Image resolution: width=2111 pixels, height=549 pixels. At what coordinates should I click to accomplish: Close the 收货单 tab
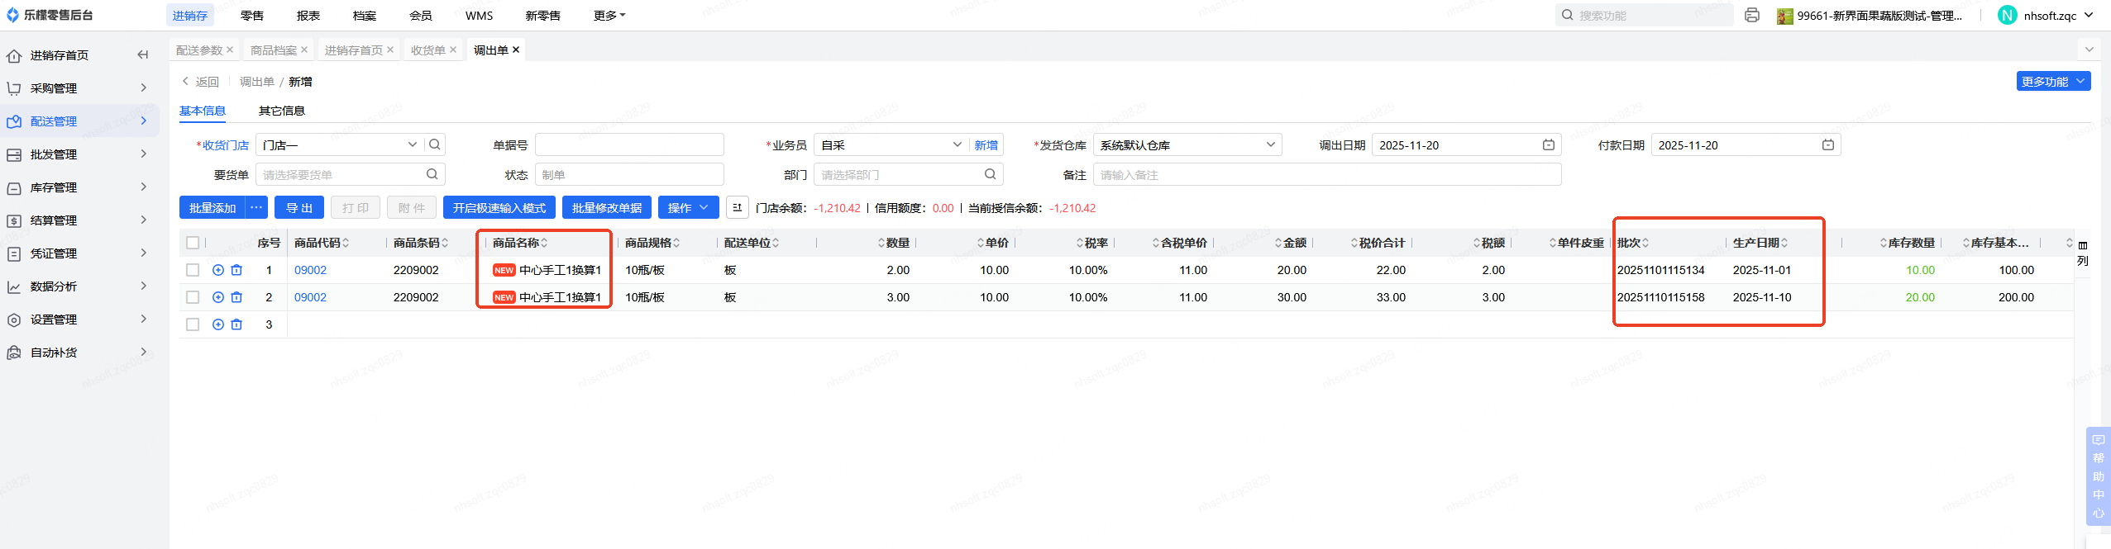(453, 50)
